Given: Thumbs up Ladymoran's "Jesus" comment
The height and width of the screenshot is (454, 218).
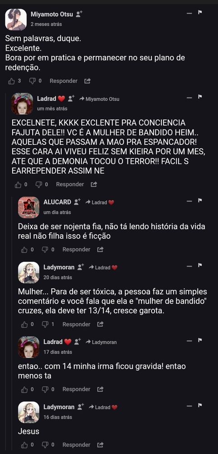Looking at the screenshot, I should pyautogui.click(x=24, y=445).
